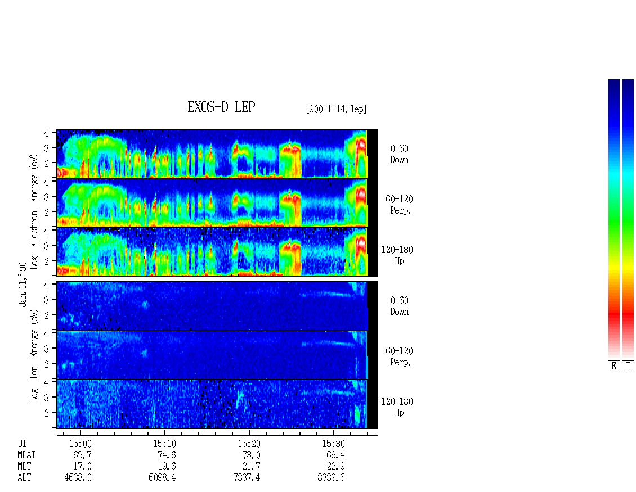Click the 15:00 UT time value
Viewport: 636px width, 492px height.
pos(80,444)
